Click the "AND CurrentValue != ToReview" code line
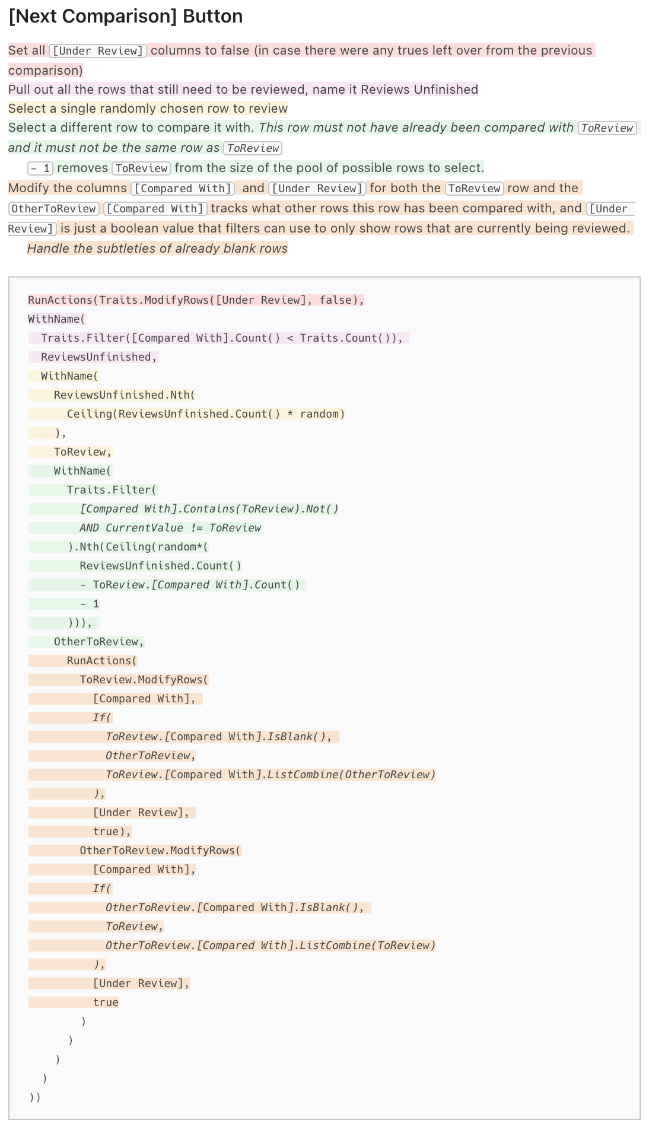Viewport: 649px width, 1127px height. point(170,528)
